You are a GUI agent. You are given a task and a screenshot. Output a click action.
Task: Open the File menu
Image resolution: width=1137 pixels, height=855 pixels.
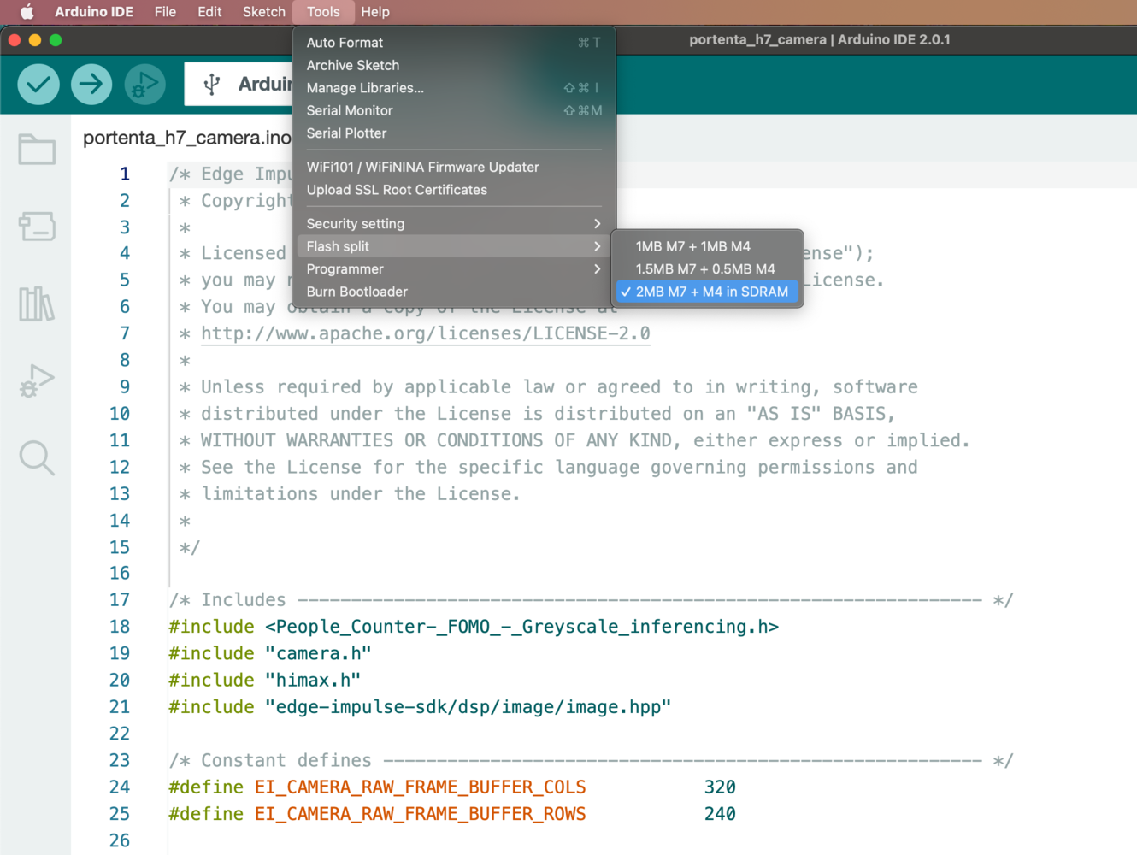[x=165, y=12]
